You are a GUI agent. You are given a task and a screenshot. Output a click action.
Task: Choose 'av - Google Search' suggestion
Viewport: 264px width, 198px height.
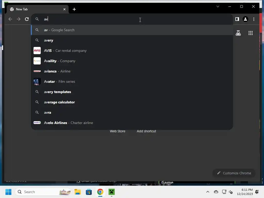tap(132, 30)
